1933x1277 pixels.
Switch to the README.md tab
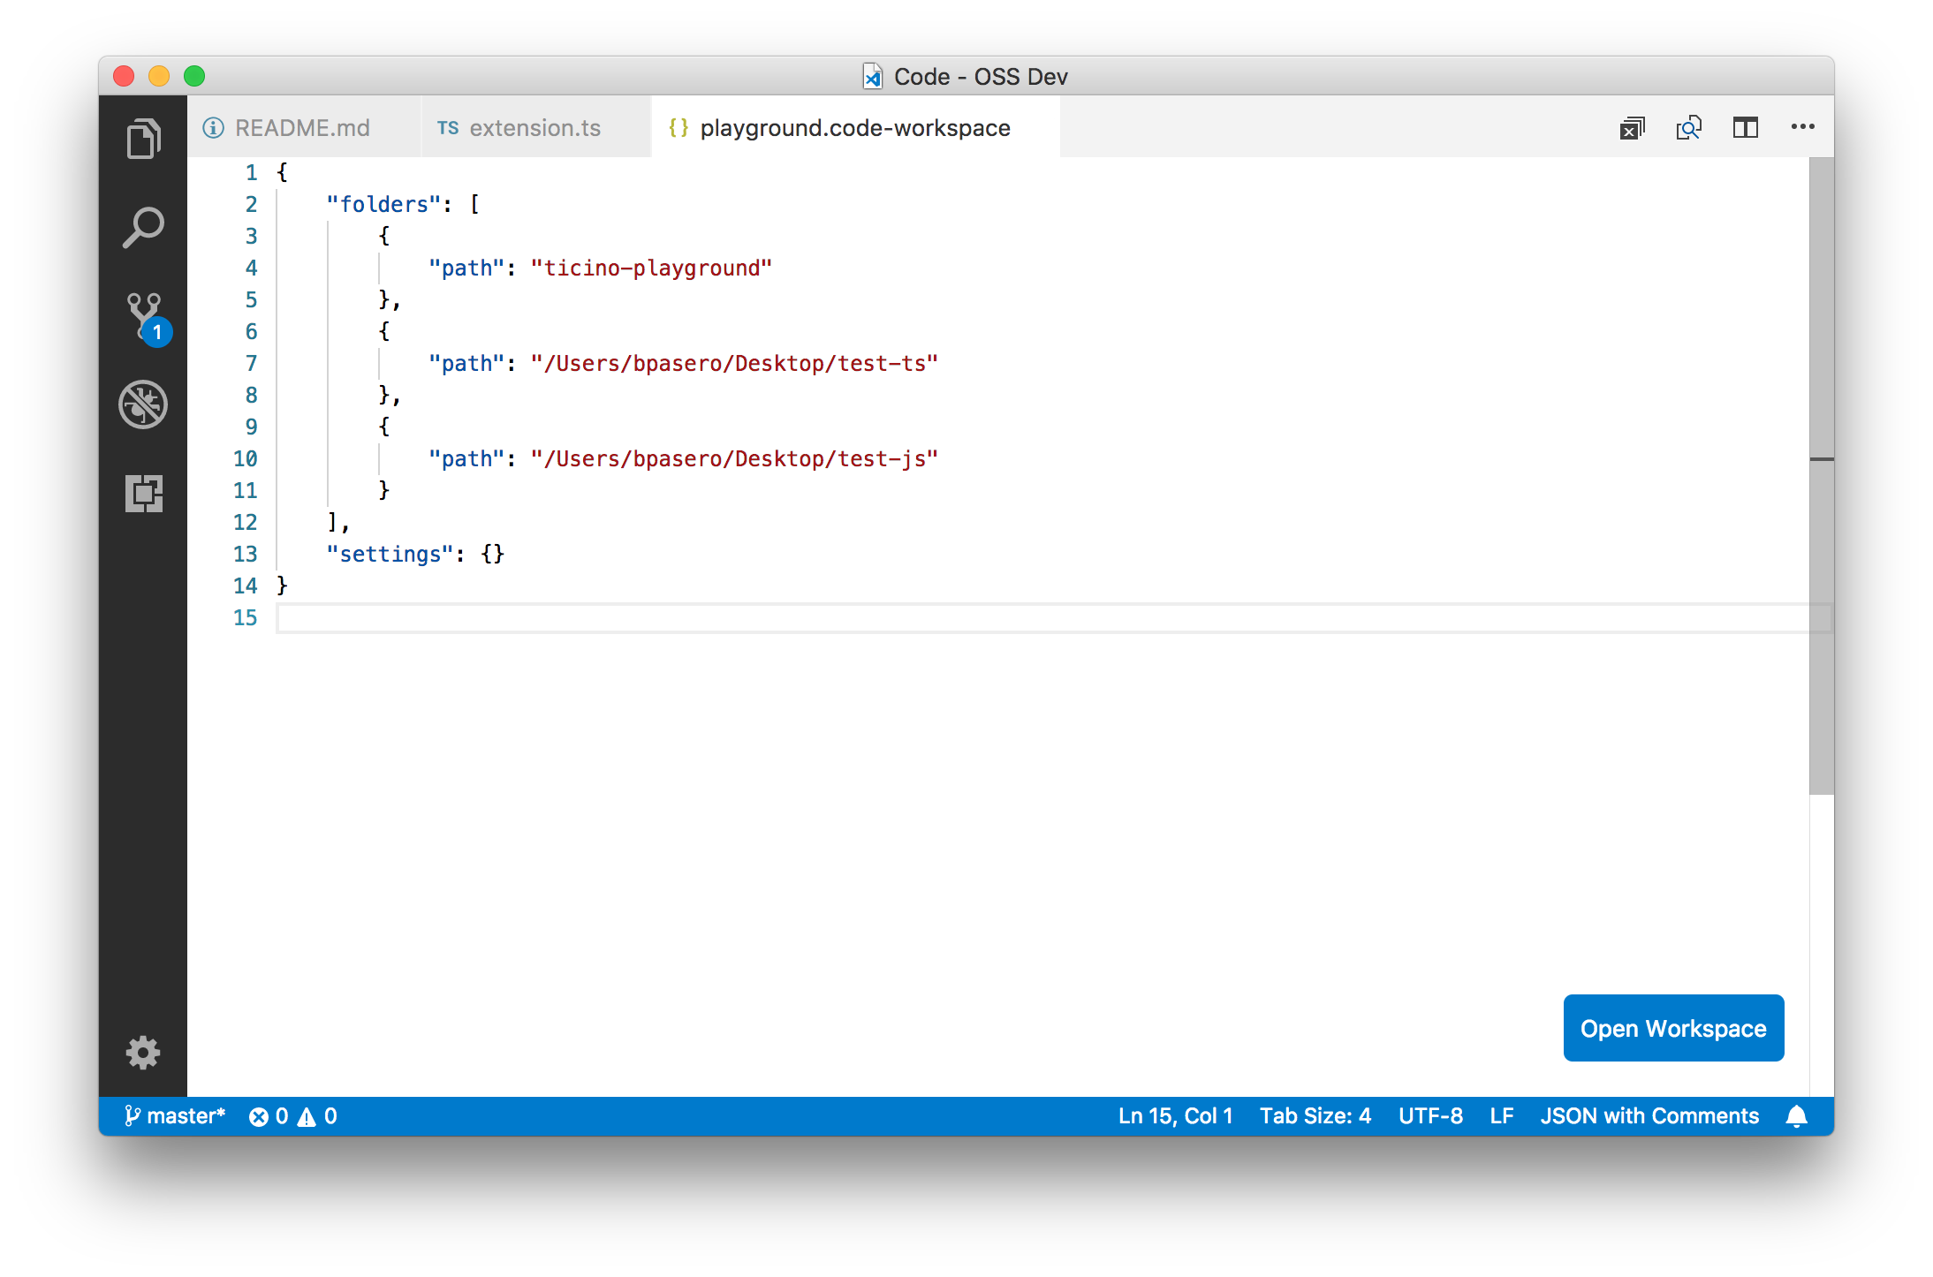[x=301, y=127]
